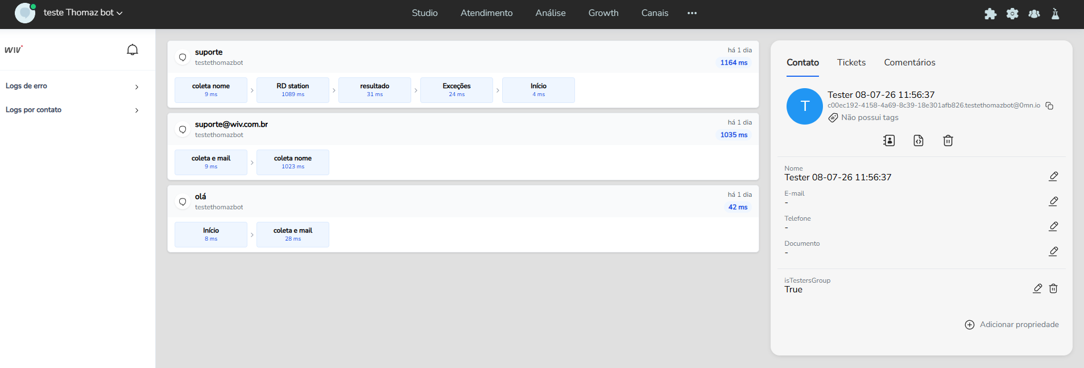This screenshot has width=1084, height=368.
Task: Open the more options ellipsis menu
Action: click(x=692, y=13)
